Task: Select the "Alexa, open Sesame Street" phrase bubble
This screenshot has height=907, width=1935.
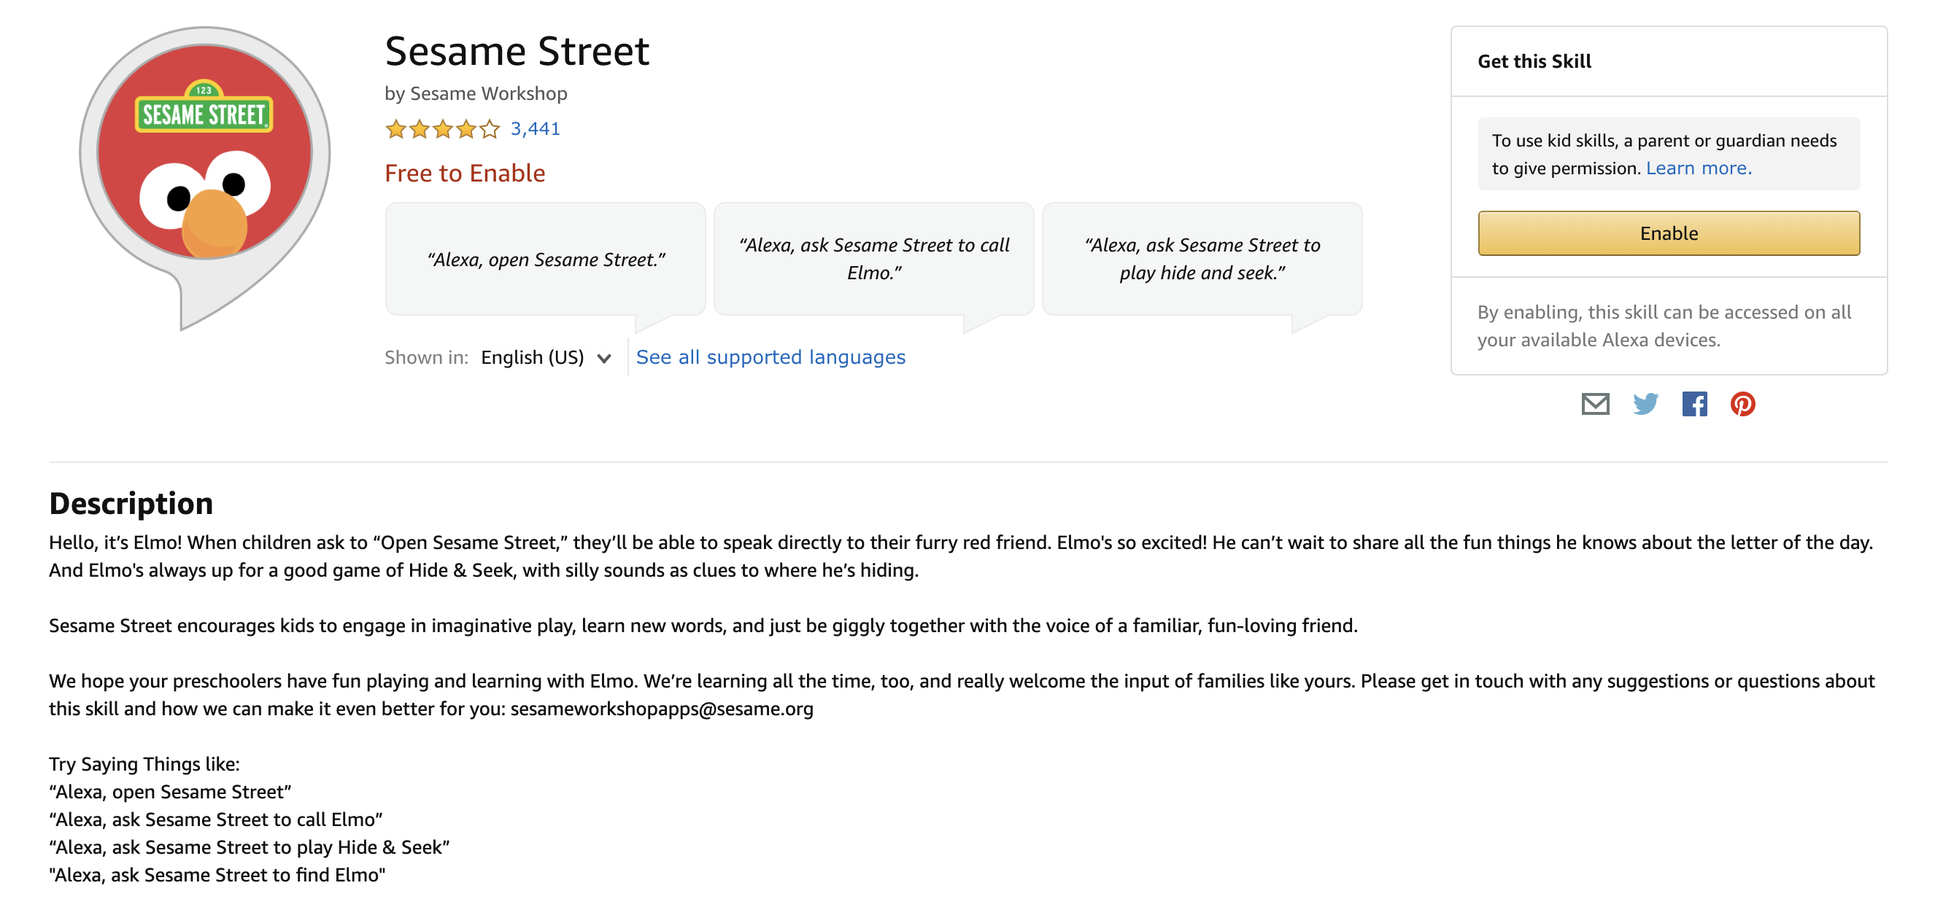Action: coord(545,260)
